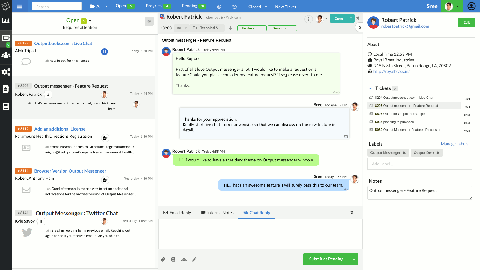Switch to Pending tickets tab

pyautogui.click(x=194, y=6)
